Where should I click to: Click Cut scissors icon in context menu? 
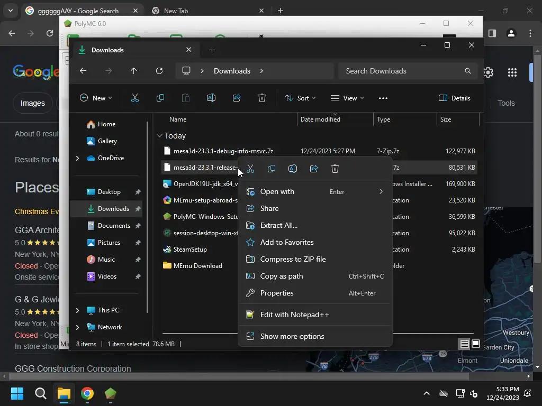pos(250,169)
